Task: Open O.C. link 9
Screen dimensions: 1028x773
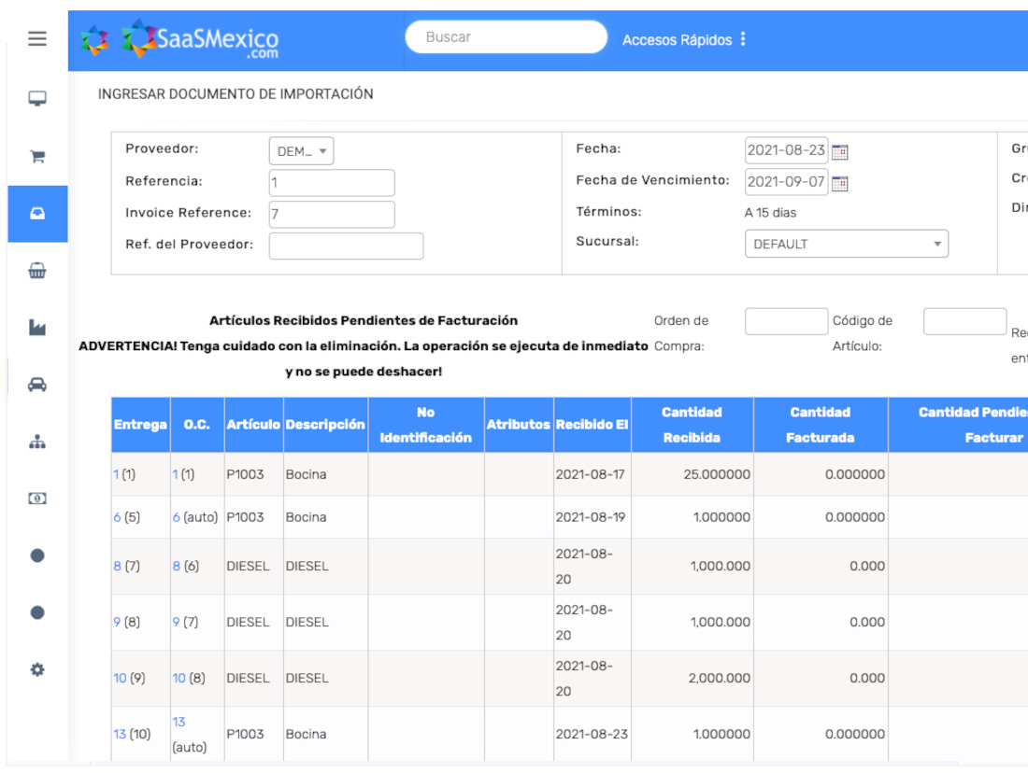Action: click(x=176, y=622)
